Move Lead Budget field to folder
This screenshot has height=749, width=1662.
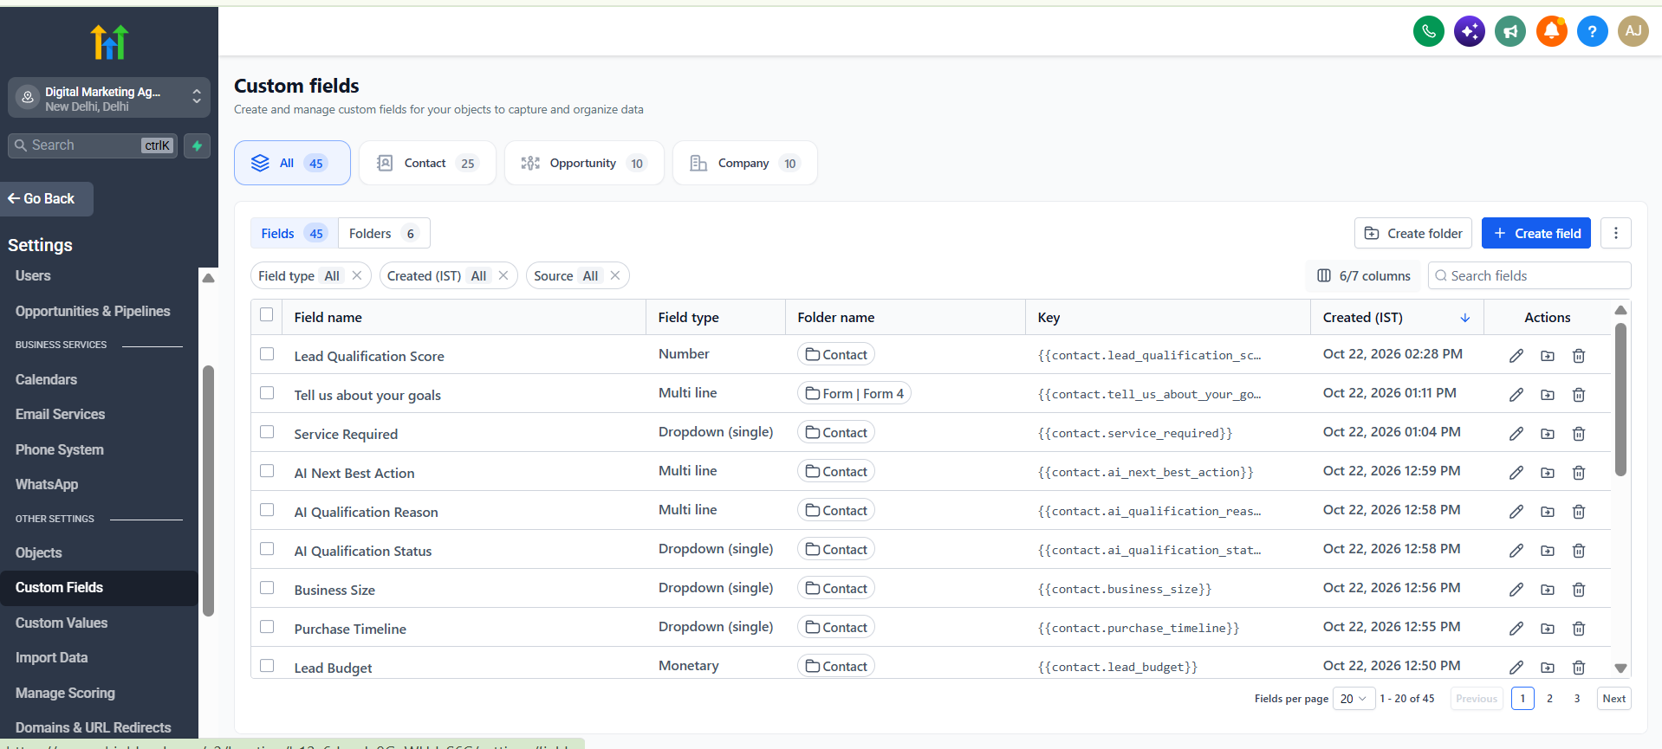(1548, 668)
